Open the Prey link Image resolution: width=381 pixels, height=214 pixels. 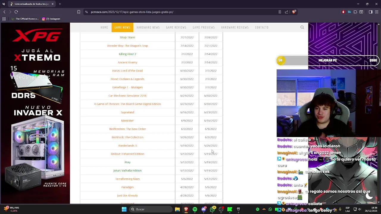click(x=127, y=162)
